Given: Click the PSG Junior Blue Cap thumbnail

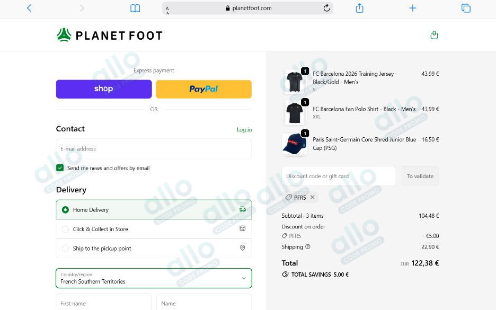Looking at the screenshot, I should click(x=294, y=143).
